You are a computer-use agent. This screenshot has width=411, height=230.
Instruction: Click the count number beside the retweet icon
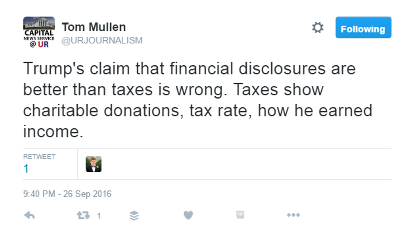coord(99,216)
